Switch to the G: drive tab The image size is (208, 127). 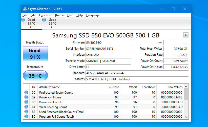53,24
